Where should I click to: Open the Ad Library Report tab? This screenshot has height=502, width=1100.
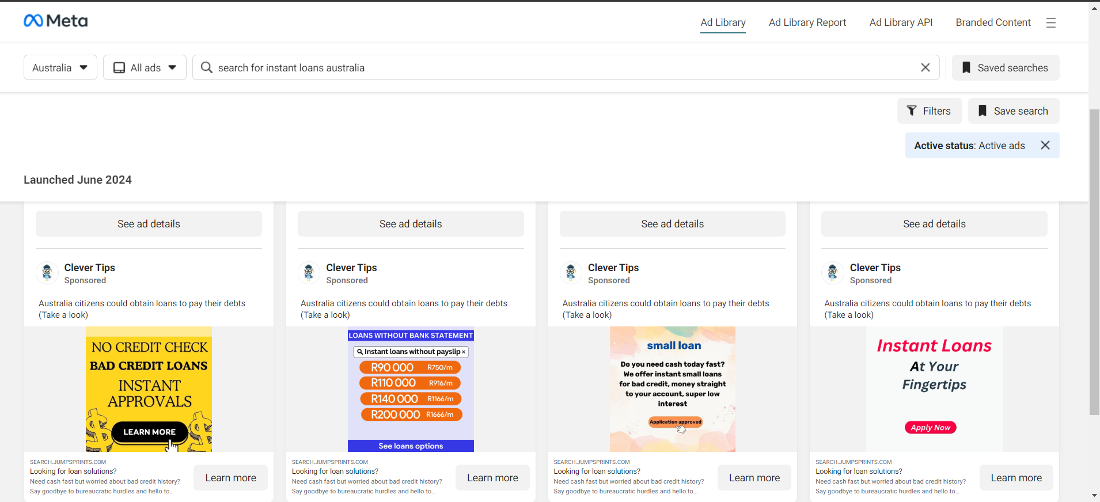pos(807,22)
